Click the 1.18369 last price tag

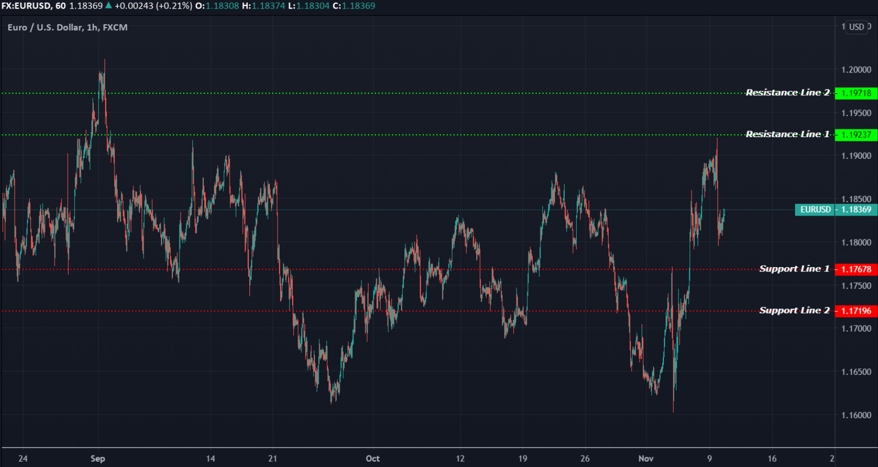856,210
